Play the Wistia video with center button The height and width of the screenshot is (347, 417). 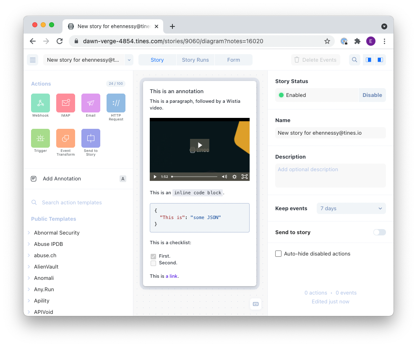click(199, 145)
